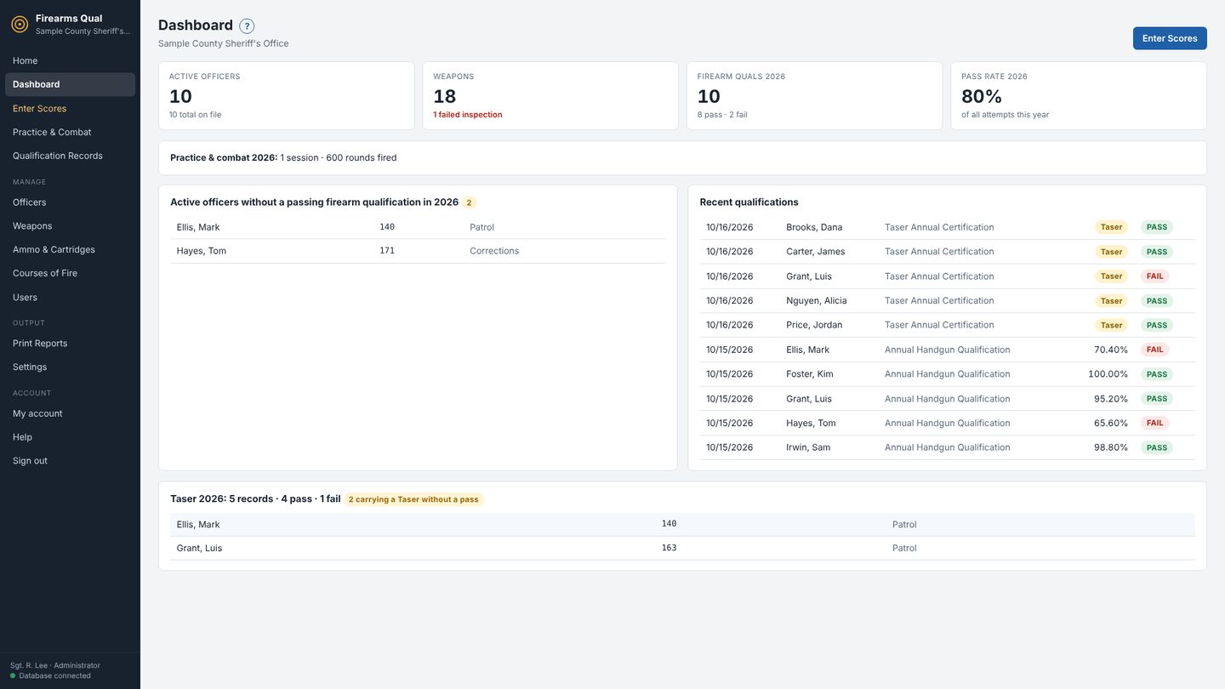Click the 95.20% score for Grant, Luis

1111,399
